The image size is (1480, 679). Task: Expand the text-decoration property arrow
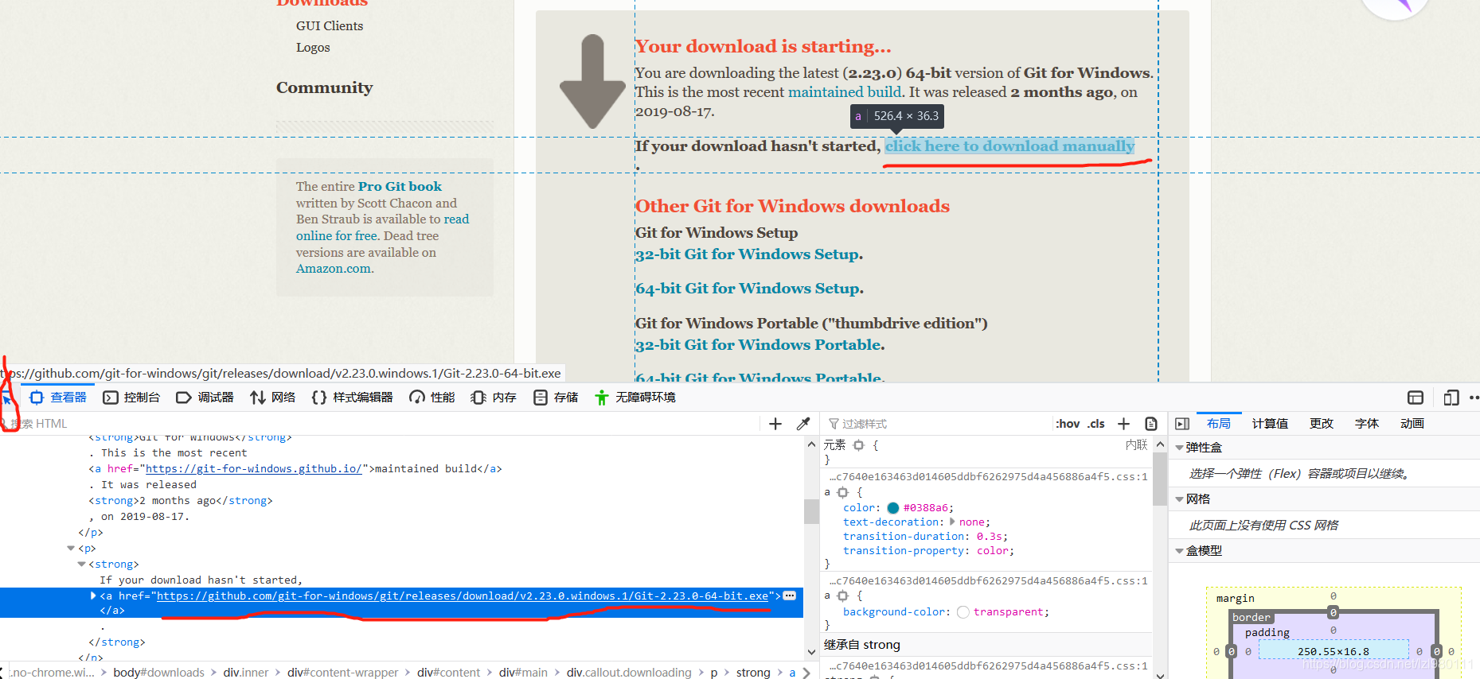click(x=952, y=522)
